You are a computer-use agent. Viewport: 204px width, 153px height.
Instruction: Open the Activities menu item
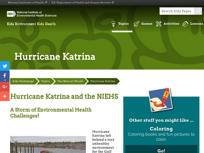coord(171,24)
